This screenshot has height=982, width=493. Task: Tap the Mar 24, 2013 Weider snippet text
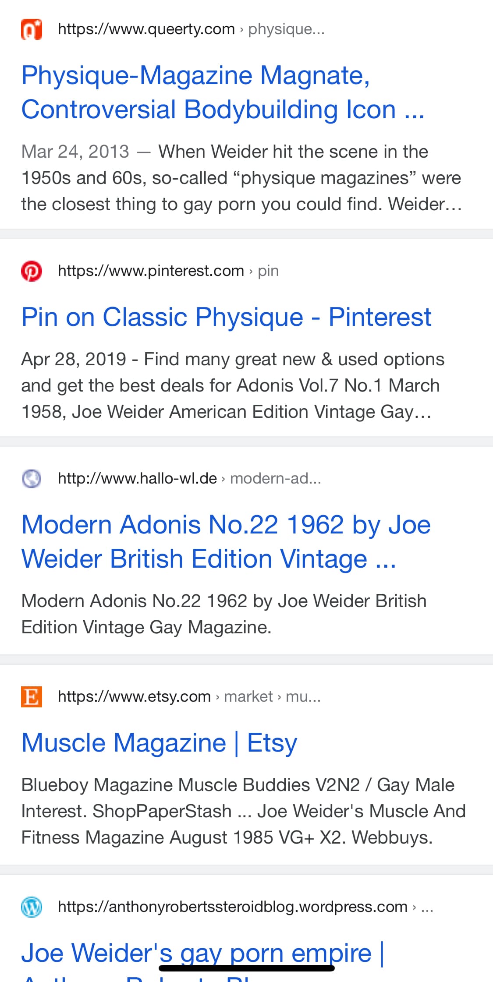pyautogui.click(x=241, y=178)
